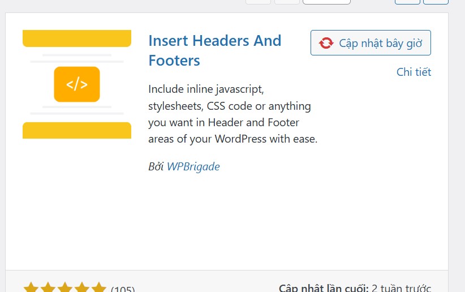Viewport: 465px width, 292px height.
Task: Click the fifth rating star
Action: point(99,288)
